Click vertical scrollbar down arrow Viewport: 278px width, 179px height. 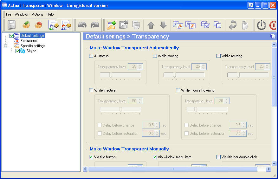pyautogui.click(x=274, y=163)
